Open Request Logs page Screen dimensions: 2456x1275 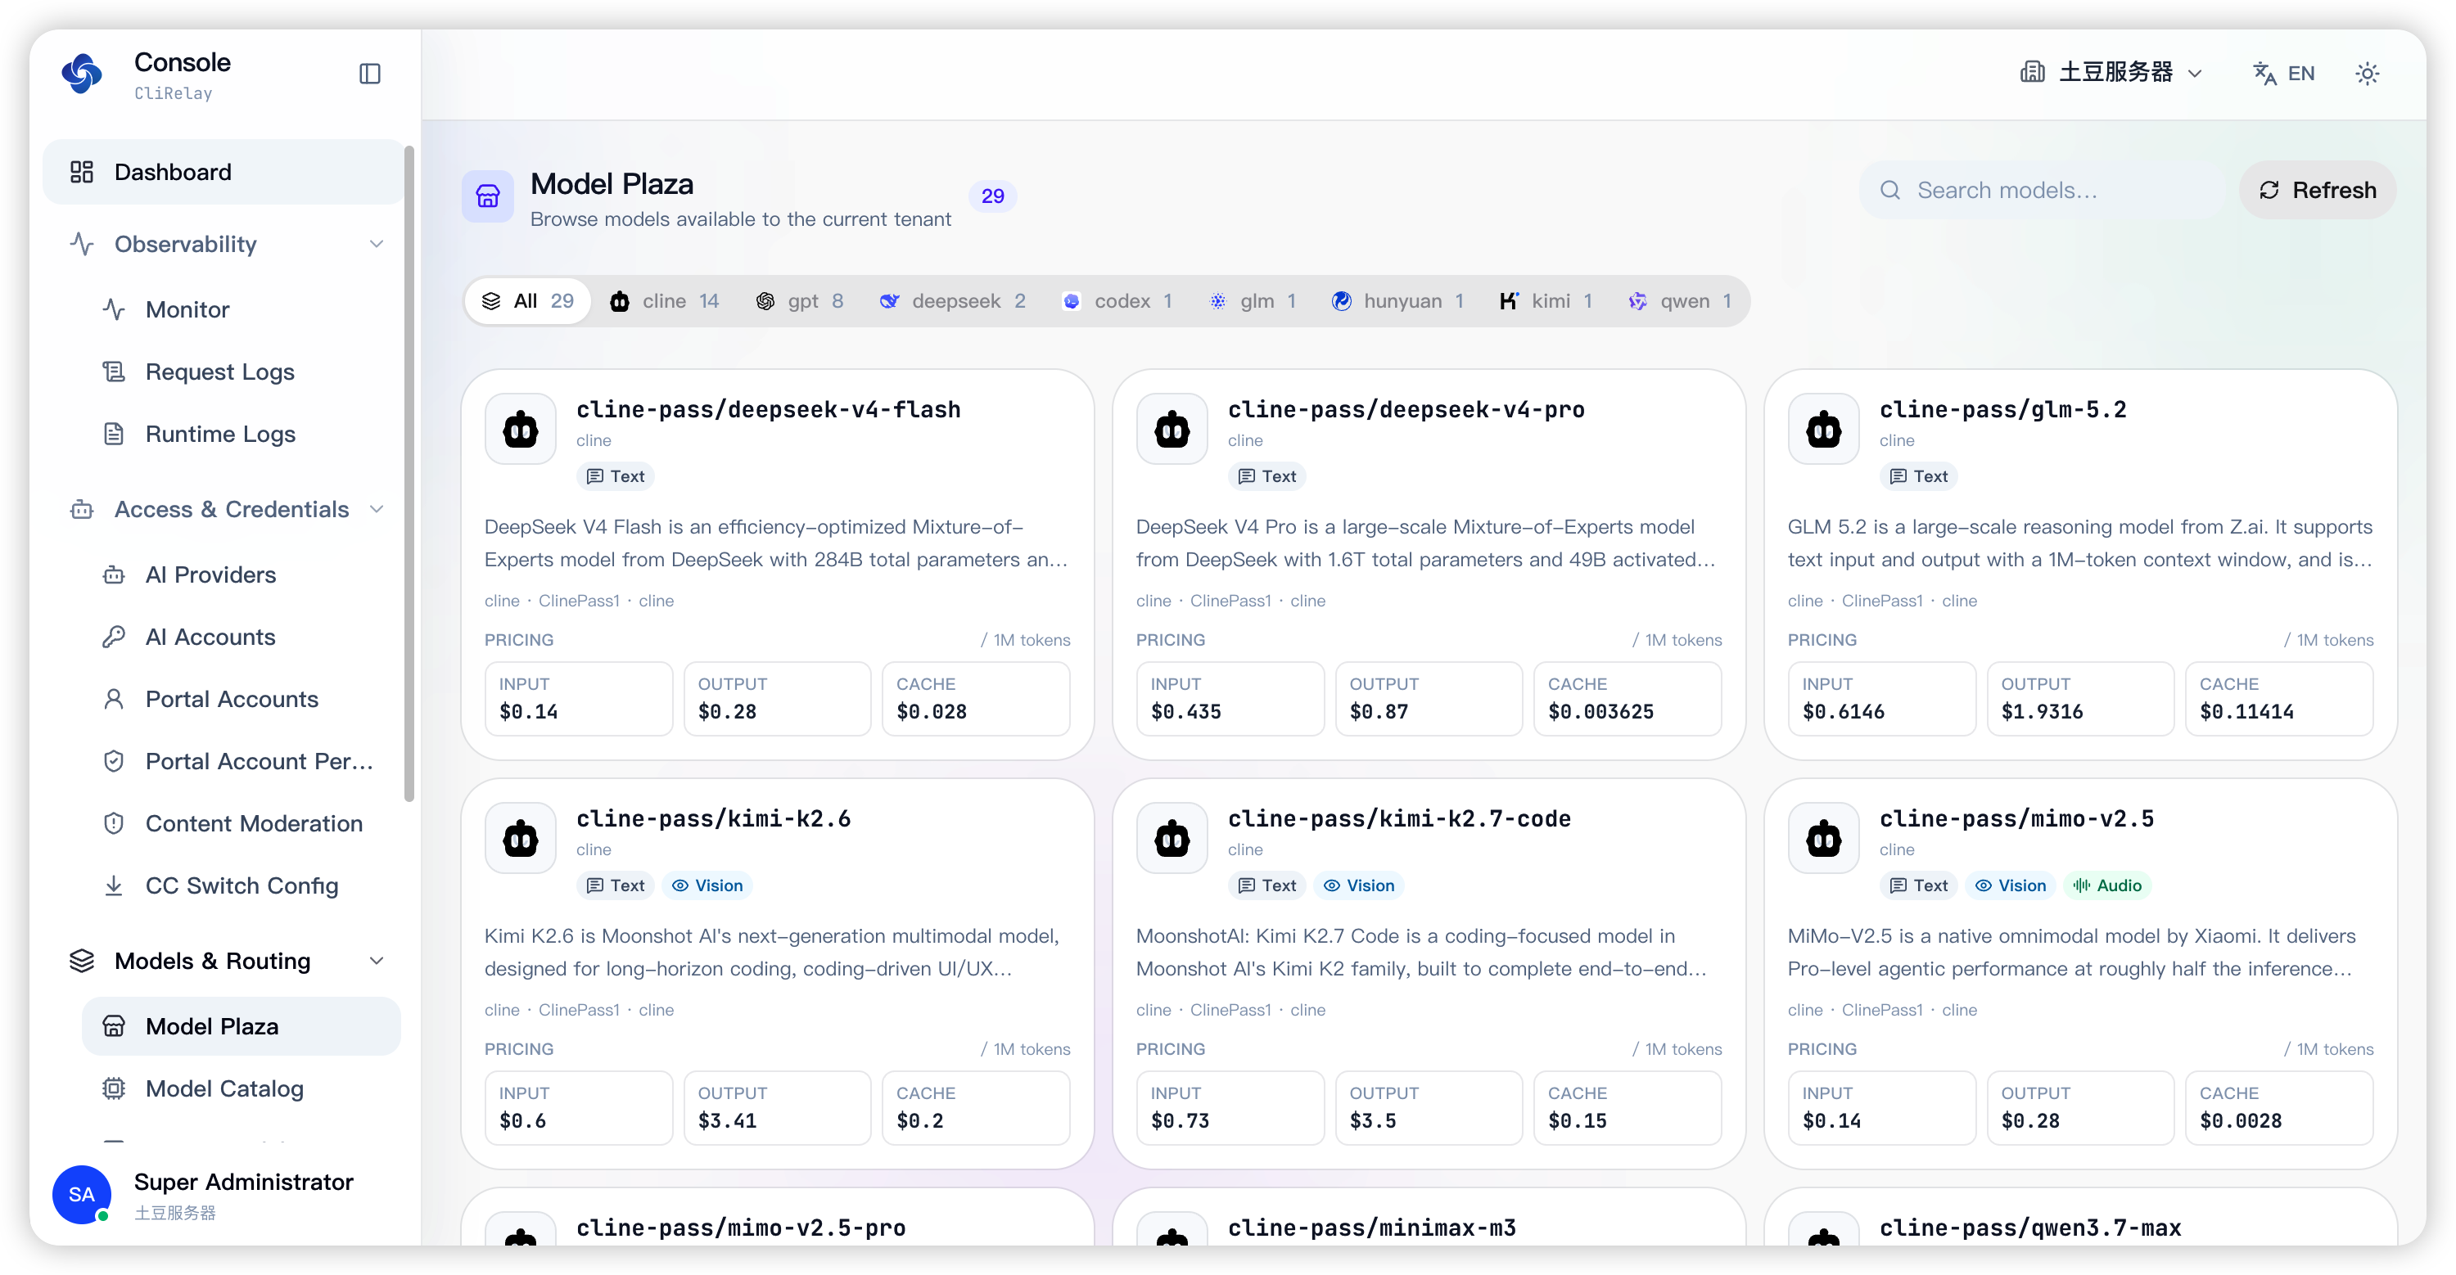240,372
